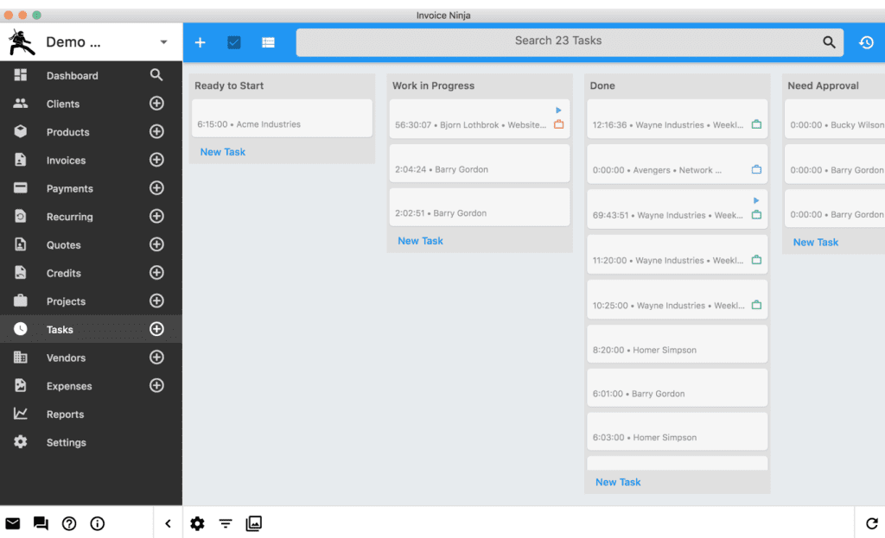Add new client with plus icon
This screenshot has height=538, width=885.
[x=156, y=104]
